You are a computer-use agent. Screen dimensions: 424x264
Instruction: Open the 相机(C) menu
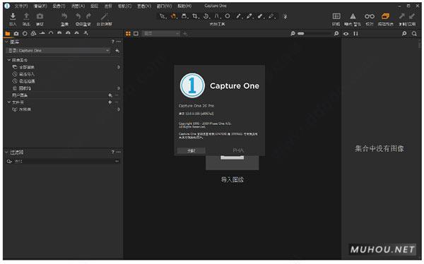[124, 6]
